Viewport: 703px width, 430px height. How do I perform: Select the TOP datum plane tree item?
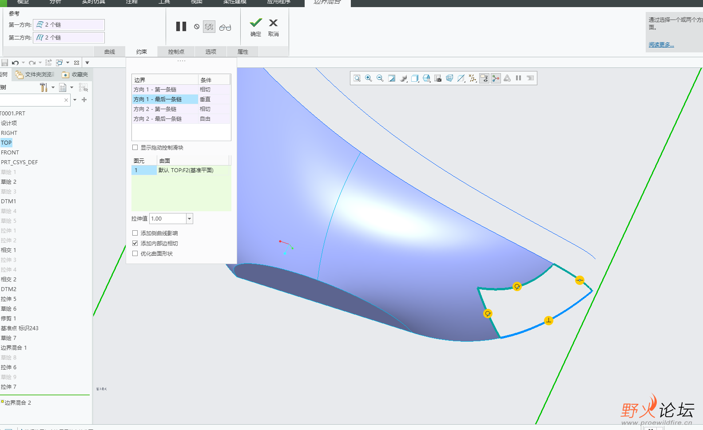coord(6,142)
